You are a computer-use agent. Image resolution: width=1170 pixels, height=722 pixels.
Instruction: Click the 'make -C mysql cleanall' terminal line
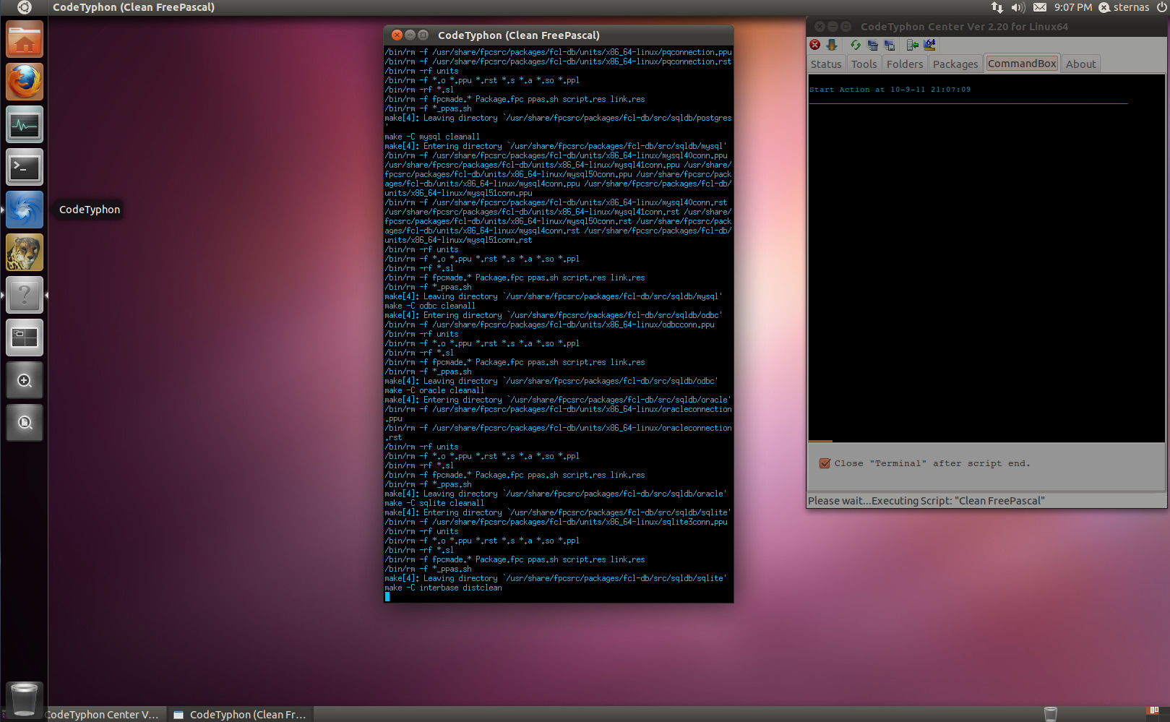click(432, 137)
